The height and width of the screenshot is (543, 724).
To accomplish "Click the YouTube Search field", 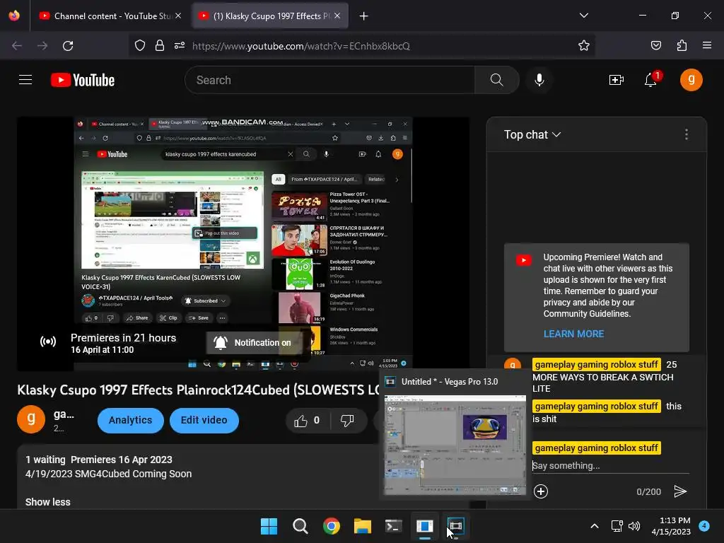I will 329,80.
